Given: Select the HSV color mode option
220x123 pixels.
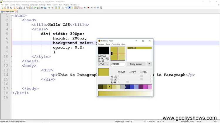Looking at the screenshot, I should pyautogui.click(x=130, y=72).
